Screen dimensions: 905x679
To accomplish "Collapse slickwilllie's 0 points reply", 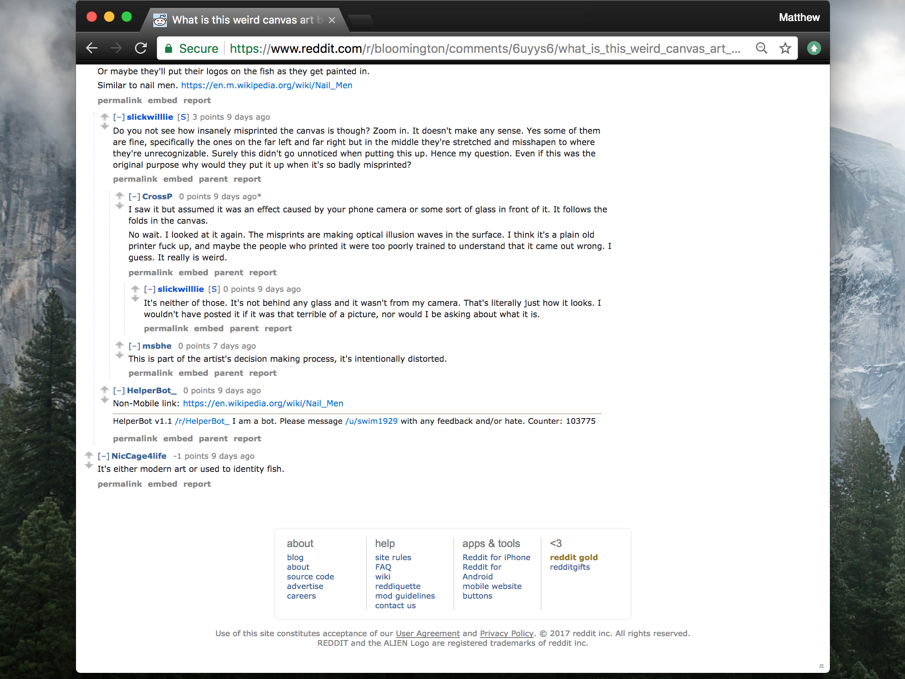I will point(150,289).
